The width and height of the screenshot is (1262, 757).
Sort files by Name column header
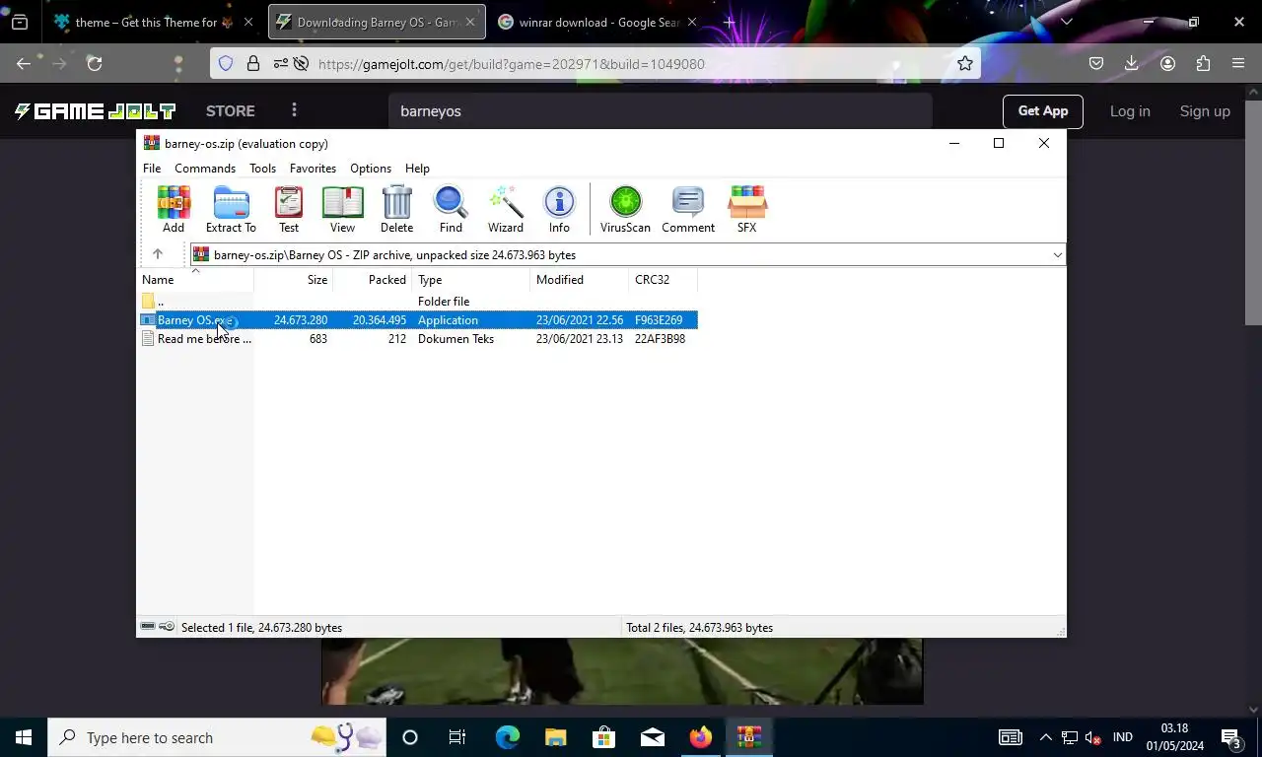click(195, 280)
